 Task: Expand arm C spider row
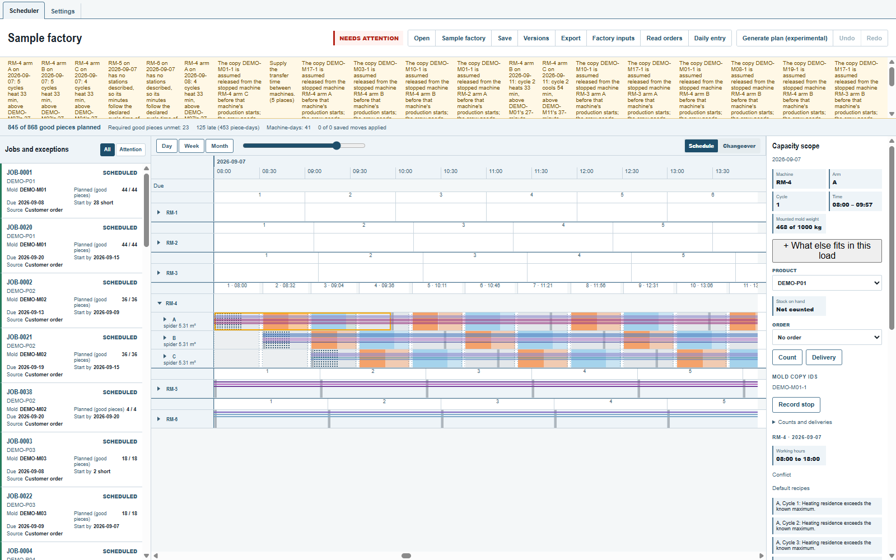(165, 357)
